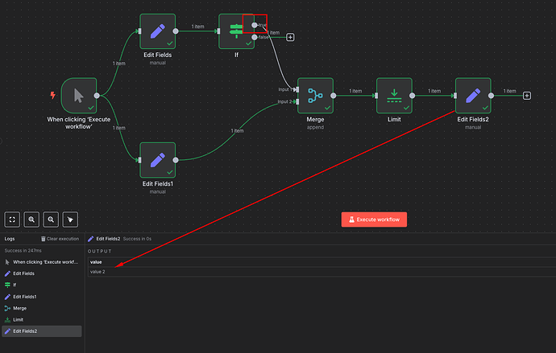The height and width of the screenshot is (353, 556).
Task: Click the false output connector of If node
Action: (255, 37)
